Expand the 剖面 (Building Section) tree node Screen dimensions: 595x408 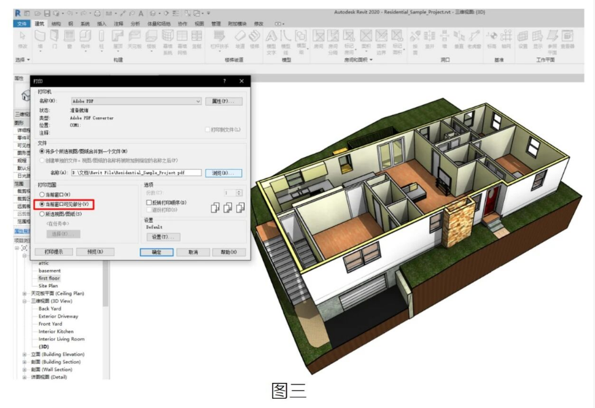(x=25, y=362)
